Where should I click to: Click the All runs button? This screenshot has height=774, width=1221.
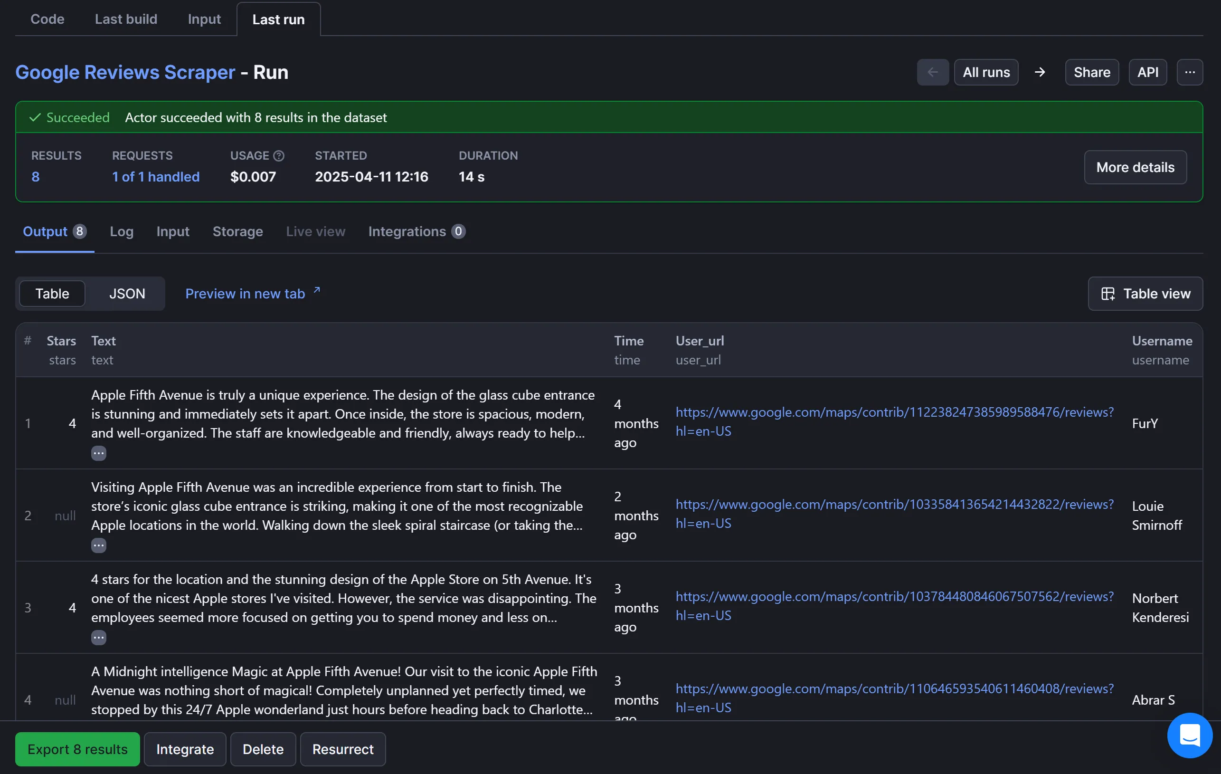[x=986, y=72]
